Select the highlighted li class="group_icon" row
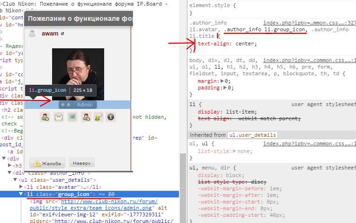 click(89, 194)
